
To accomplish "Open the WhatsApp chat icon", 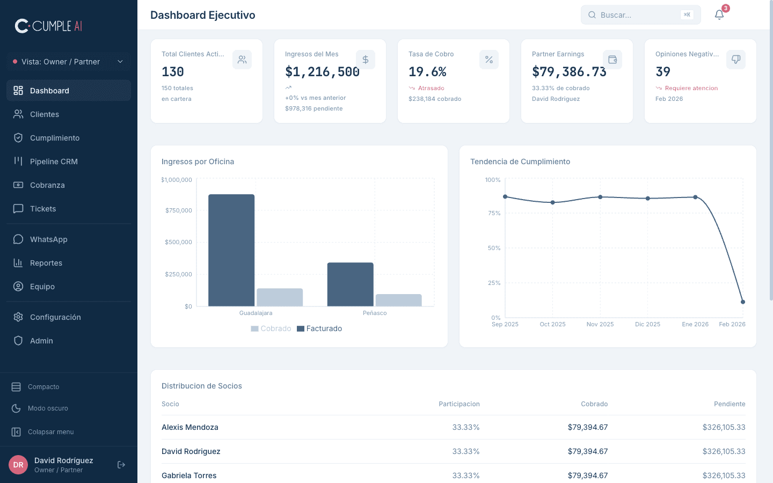I will [18, 239].
